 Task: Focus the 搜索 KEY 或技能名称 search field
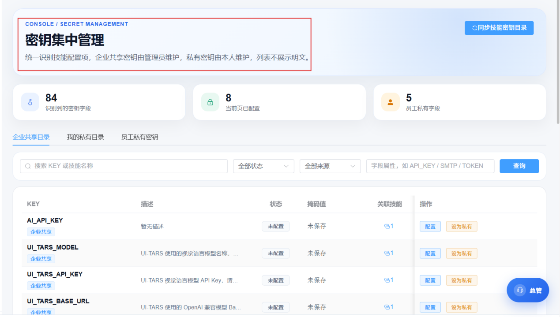pyautogui.click(x=124, y=166)
